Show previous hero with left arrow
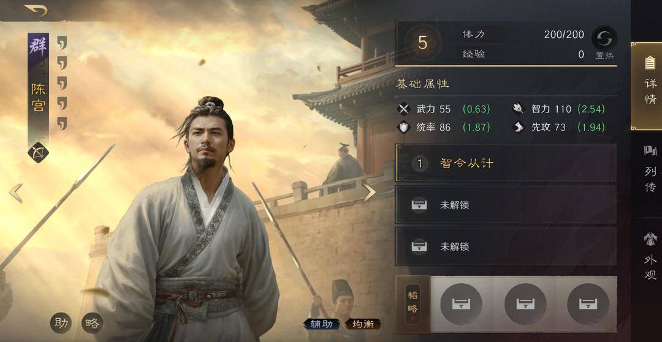Viewport: 662px width, 342px height. click(x=16, y=193)
